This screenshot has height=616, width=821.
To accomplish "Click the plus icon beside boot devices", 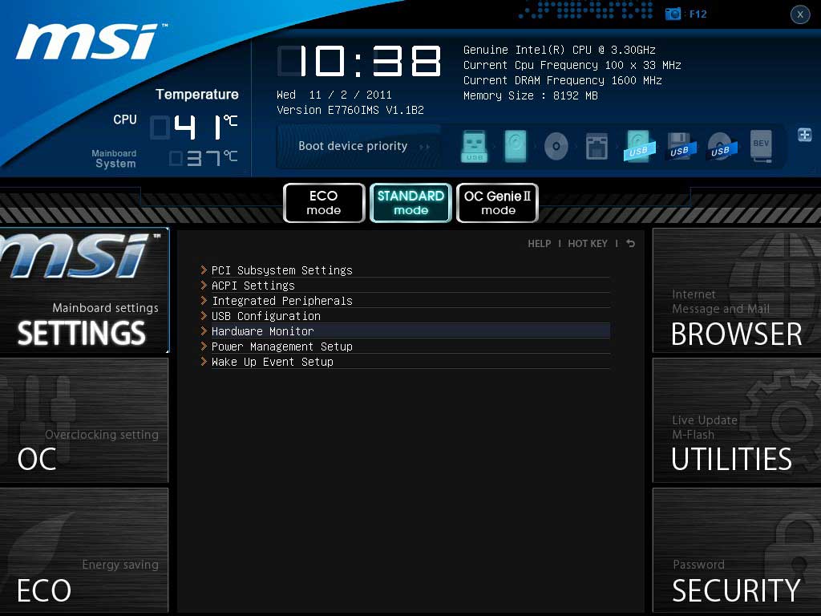I will (x=805, y=135).
